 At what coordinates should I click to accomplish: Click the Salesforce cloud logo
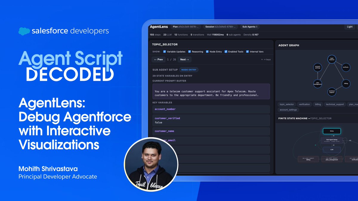click(x=24, y=31)
